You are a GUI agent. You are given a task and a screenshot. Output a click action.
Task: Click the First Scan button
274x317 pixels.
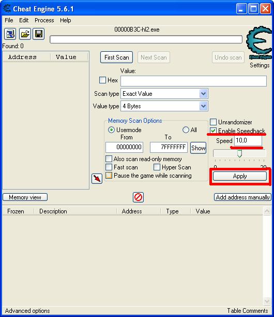coord(117,57)
